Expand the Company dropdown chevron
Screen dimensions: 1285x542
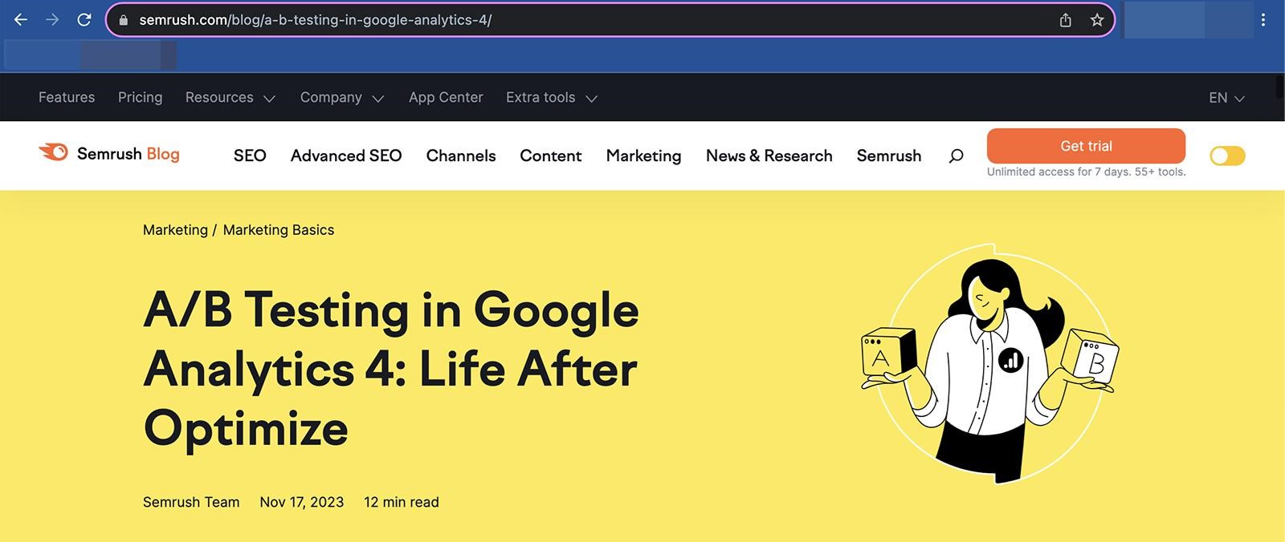coord(378,99)
